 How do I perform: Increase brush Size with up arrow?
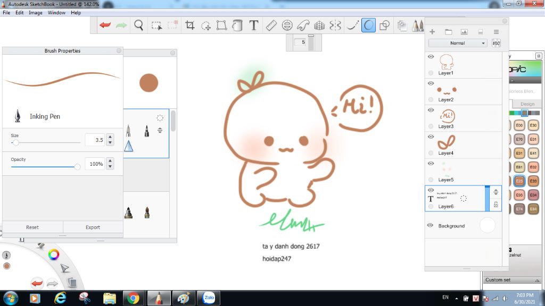click(x=110, y=137)
